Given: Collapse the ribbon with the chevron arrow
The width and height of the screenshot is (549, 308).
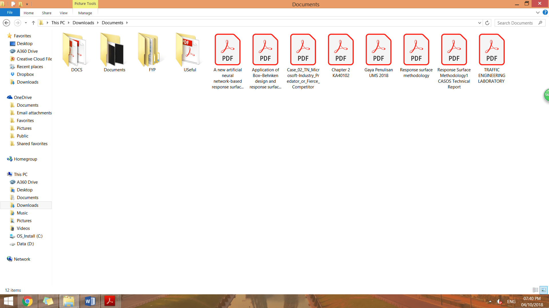Looking at the screenshot, I should [538, 12].
